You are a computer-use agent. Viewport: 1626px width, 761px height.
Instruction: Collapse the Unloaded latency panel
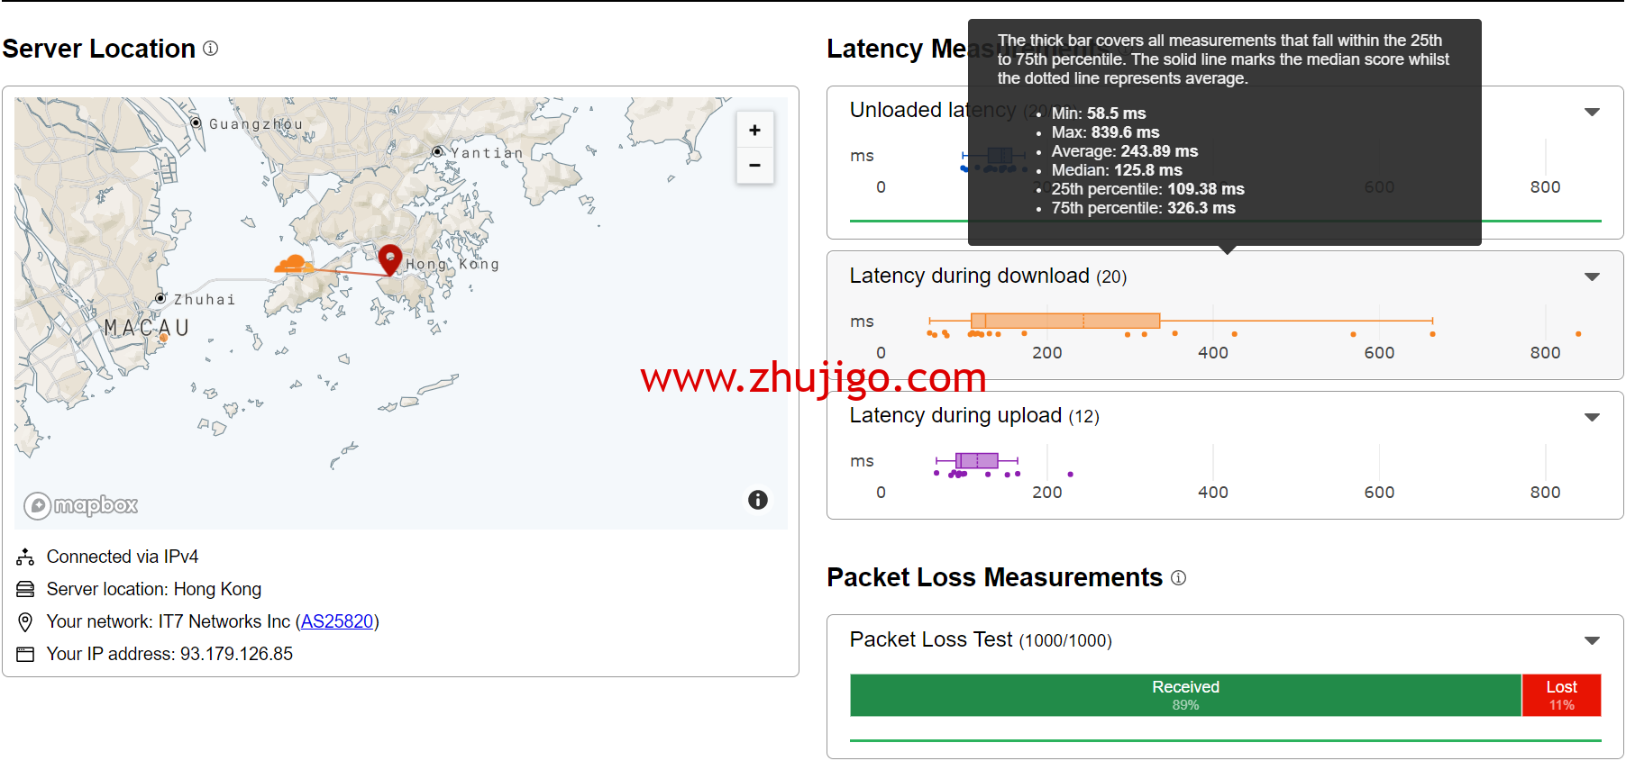(1592, 112)
